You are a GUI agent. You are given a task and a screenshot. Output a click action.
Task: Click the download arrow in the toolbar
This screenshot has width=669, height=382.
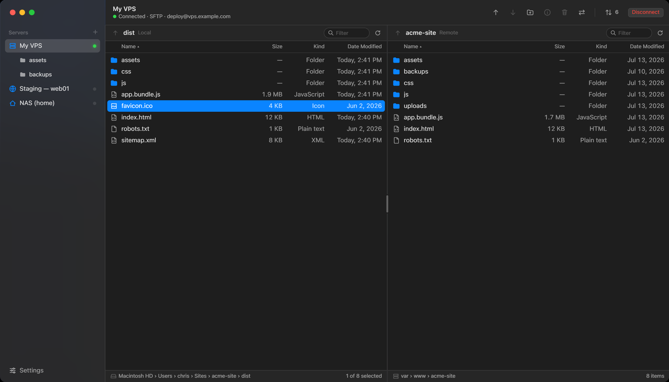click(x=513, y=12)
